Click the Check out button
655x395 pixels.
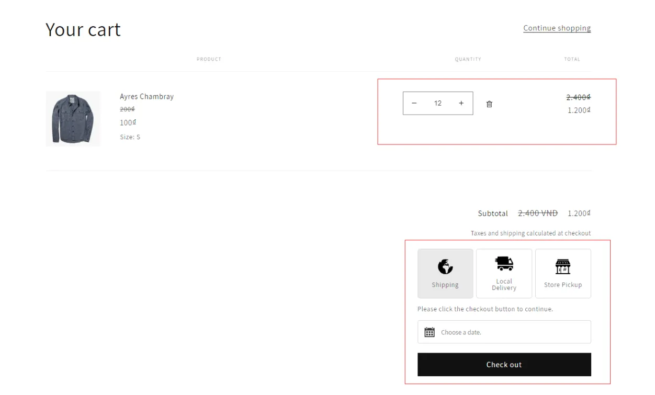504,365
